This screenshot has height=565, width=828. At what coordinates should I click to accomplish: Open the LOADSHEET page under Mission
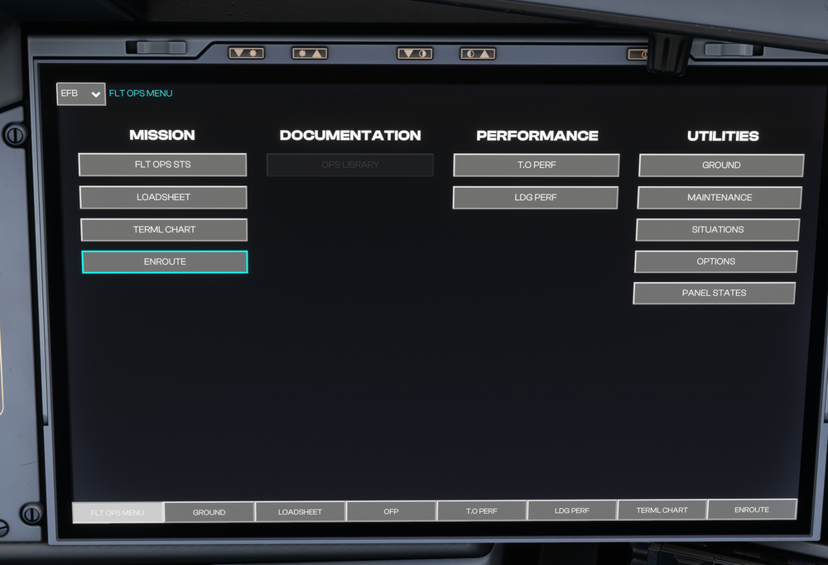pos(163,198)
